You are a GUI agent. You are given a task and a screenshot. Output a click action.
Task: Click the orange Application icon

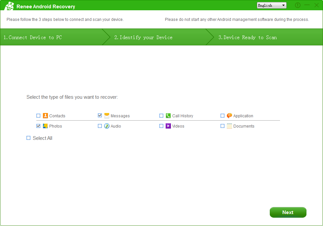click(x=229, y=116)
